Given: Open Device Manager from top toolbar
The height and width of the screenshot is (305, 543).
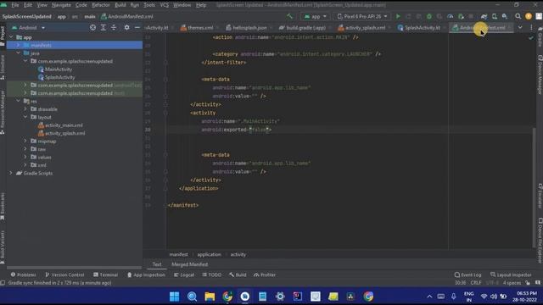Looking at the screenshot, I should (494, 16).
